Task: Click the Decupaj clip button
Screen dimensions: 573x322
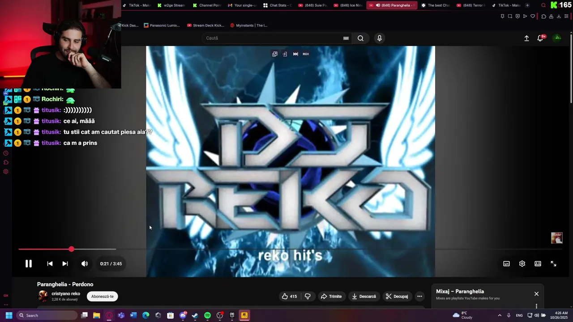Action: click(x=397, y=296)
